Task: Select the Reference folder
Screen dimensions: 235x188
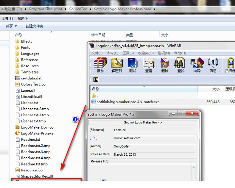Action: coord(26,60)
